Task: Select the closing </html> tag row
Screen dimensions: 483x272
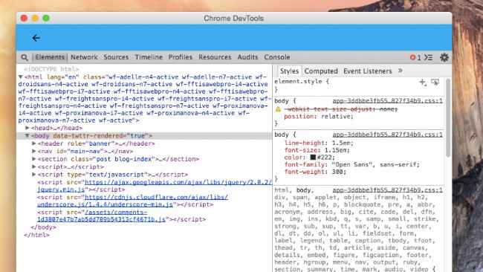Action: coord(36,235)
